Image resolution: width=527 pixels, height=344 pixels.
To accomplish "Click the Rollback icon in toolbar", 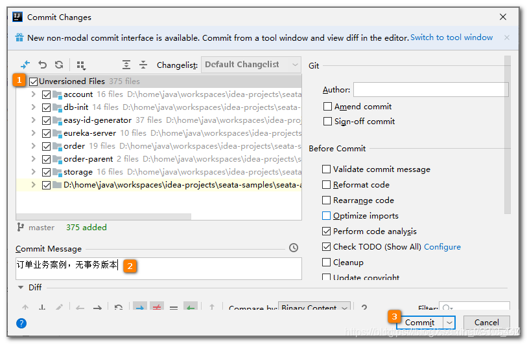I will coord(42,65).
